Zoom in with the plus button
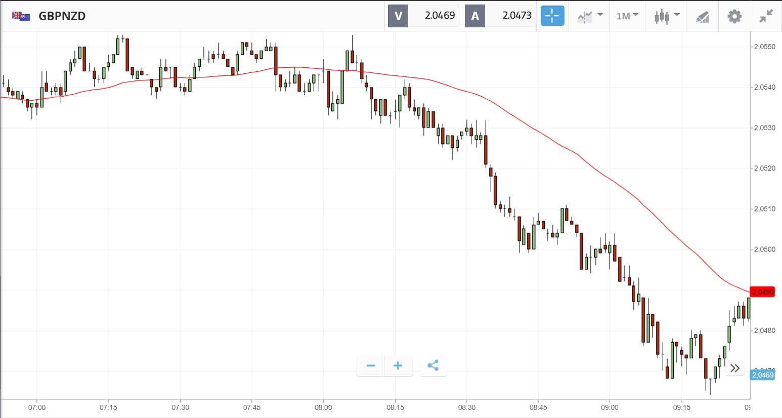 point(398,366)
